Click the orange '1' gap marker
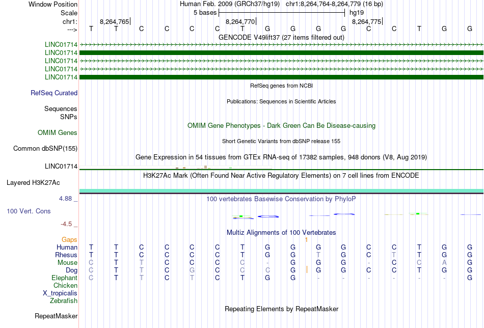The width and height of the screenshot is (484, 328). click(x=306, y=240)
